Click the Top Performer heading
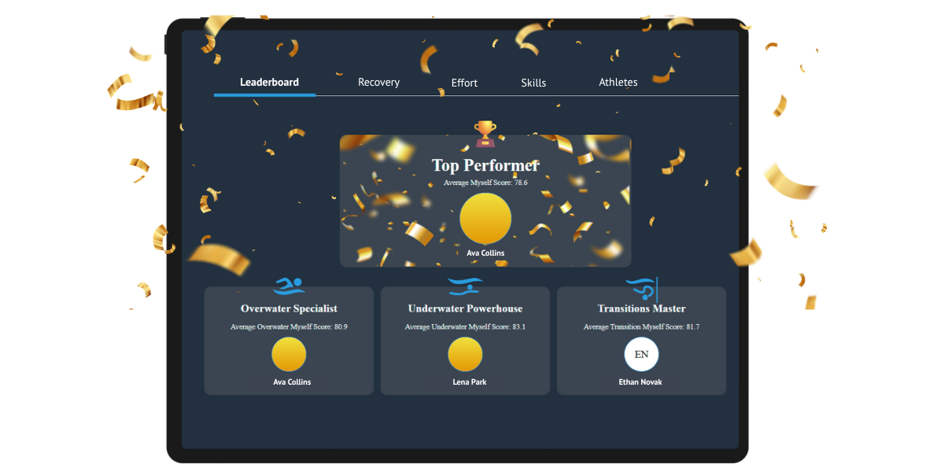944x472 pixels. (485, 165)
